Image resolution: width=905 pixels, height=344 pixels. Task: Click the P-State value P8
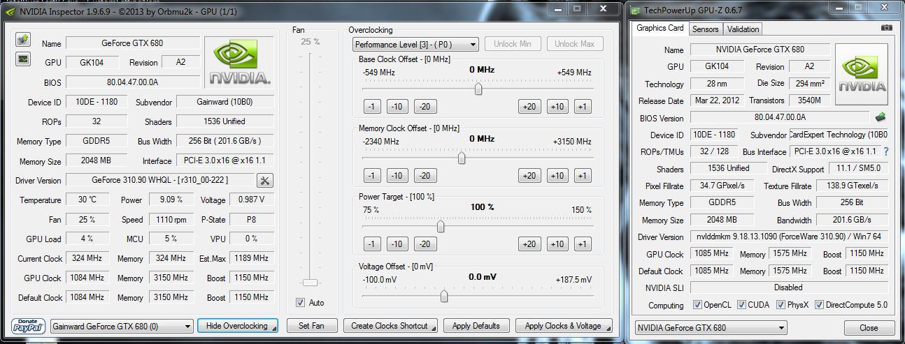tap(252, 219)
